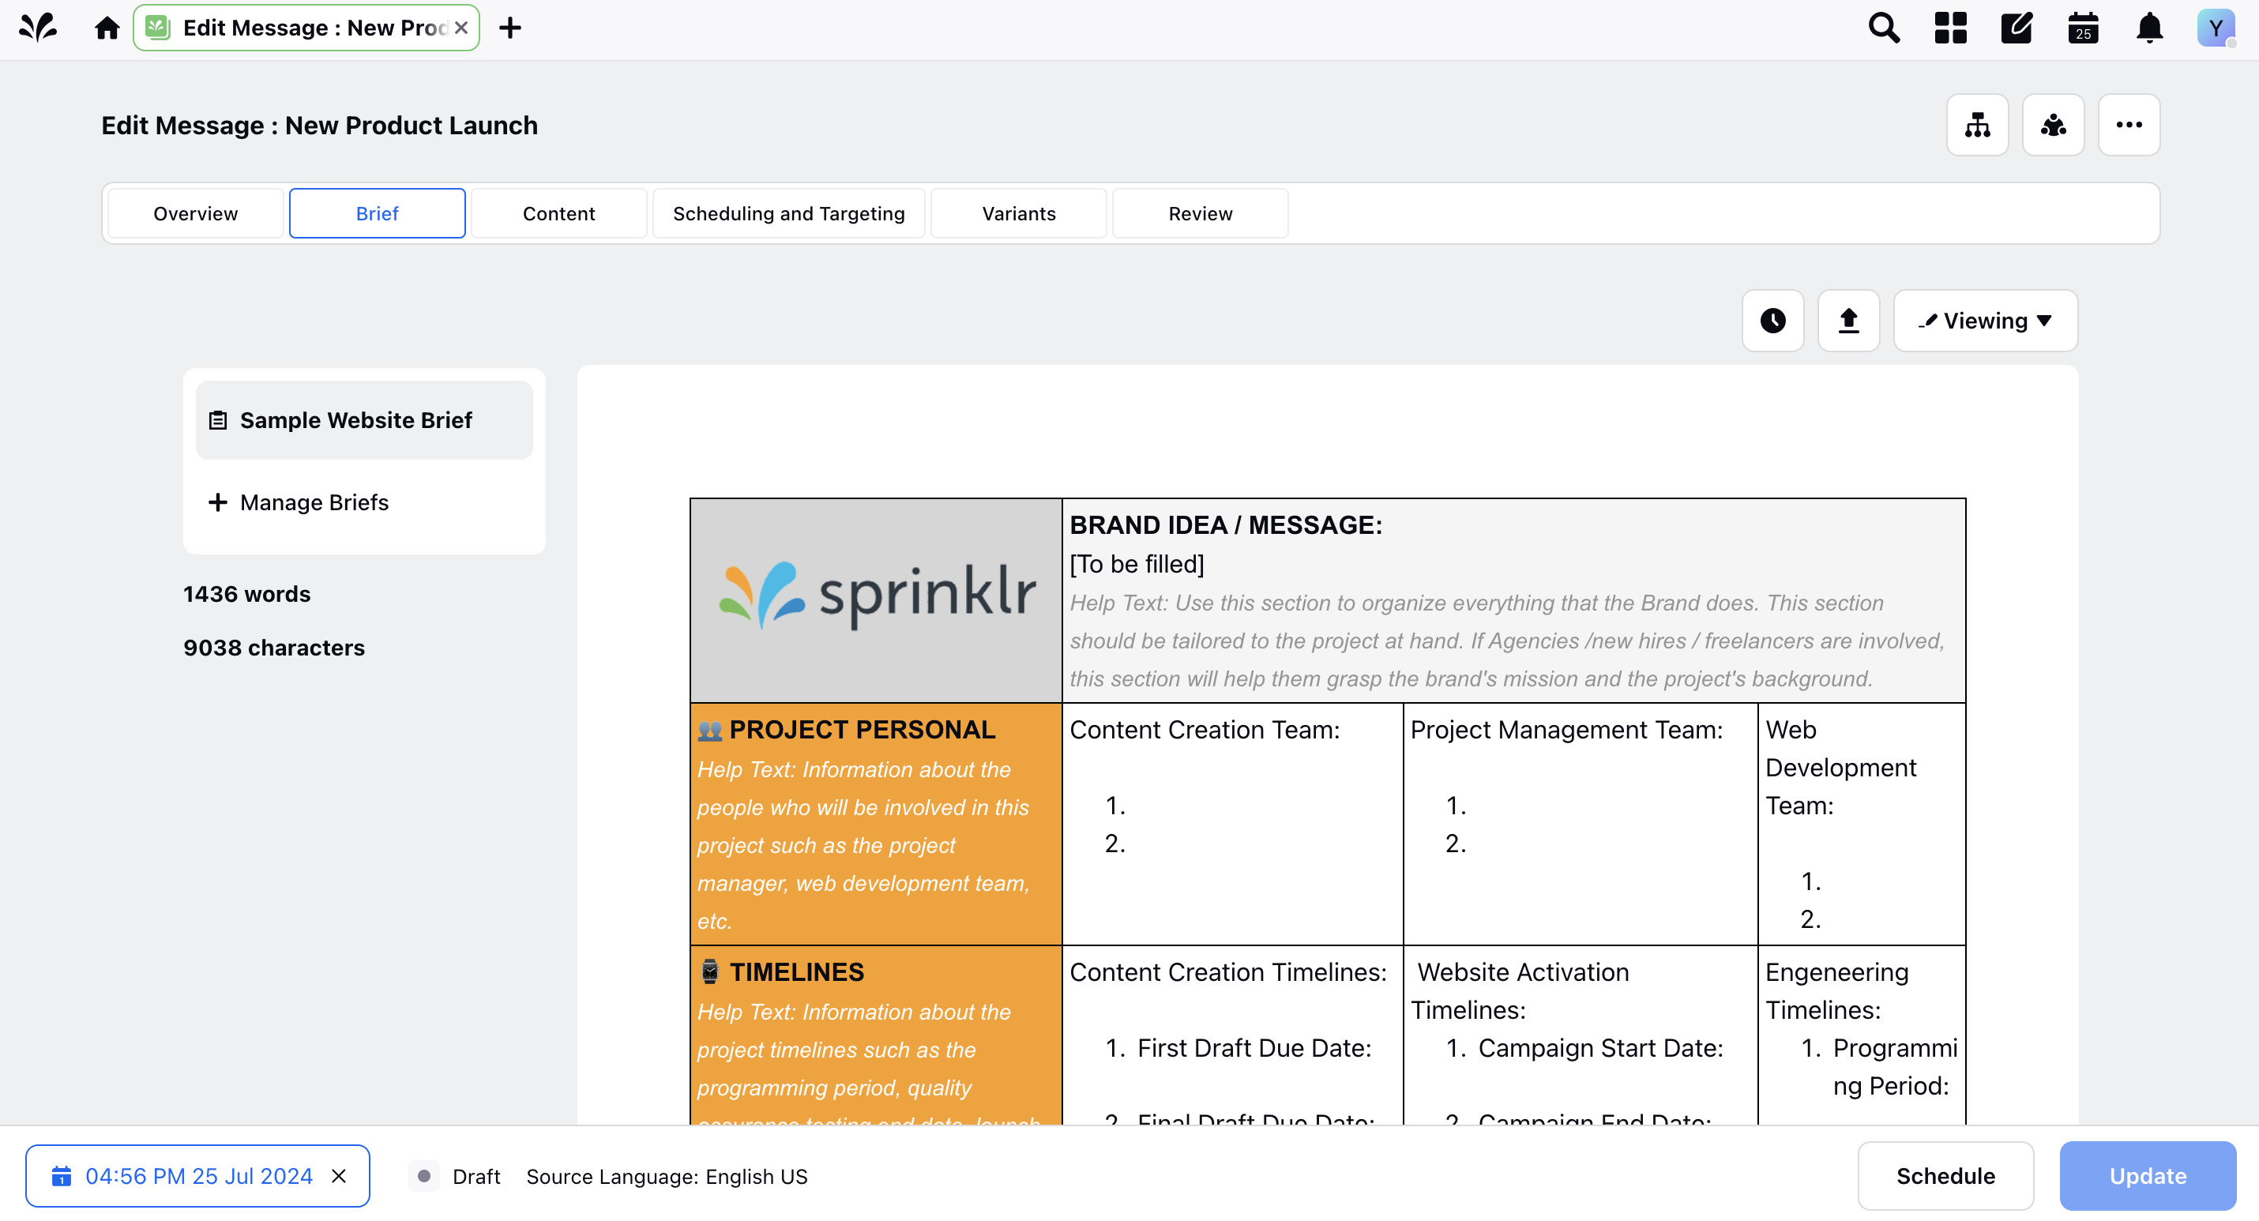The width and height of the screenshot is (2259, 1221).
Task: Click Engeneering Timelines: text
Action: coord(1836,991)
